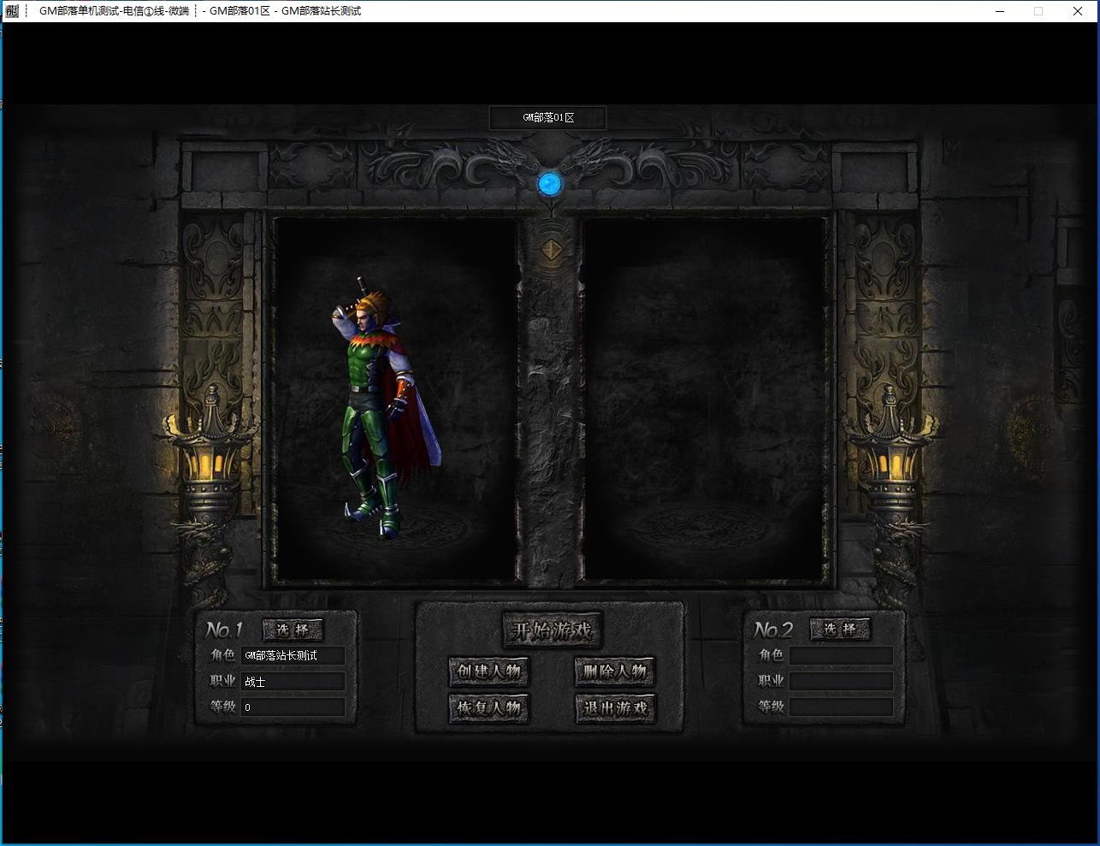Click the empty No.2 角色 name field
The image size is (1100, 846).
click(841, 655)
